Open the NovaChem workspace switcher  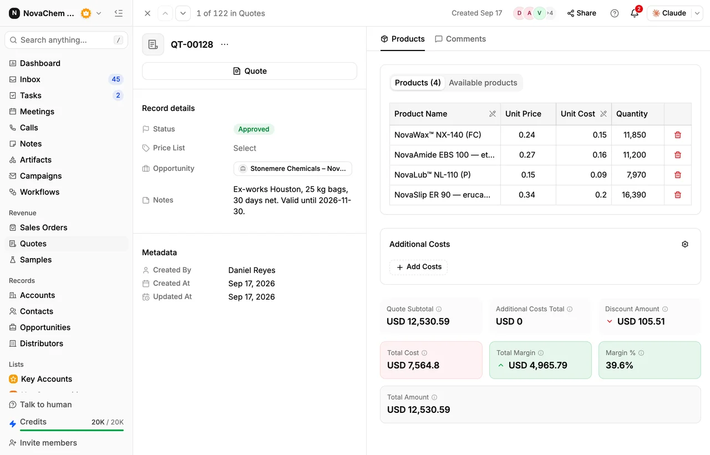pos(55,13)
